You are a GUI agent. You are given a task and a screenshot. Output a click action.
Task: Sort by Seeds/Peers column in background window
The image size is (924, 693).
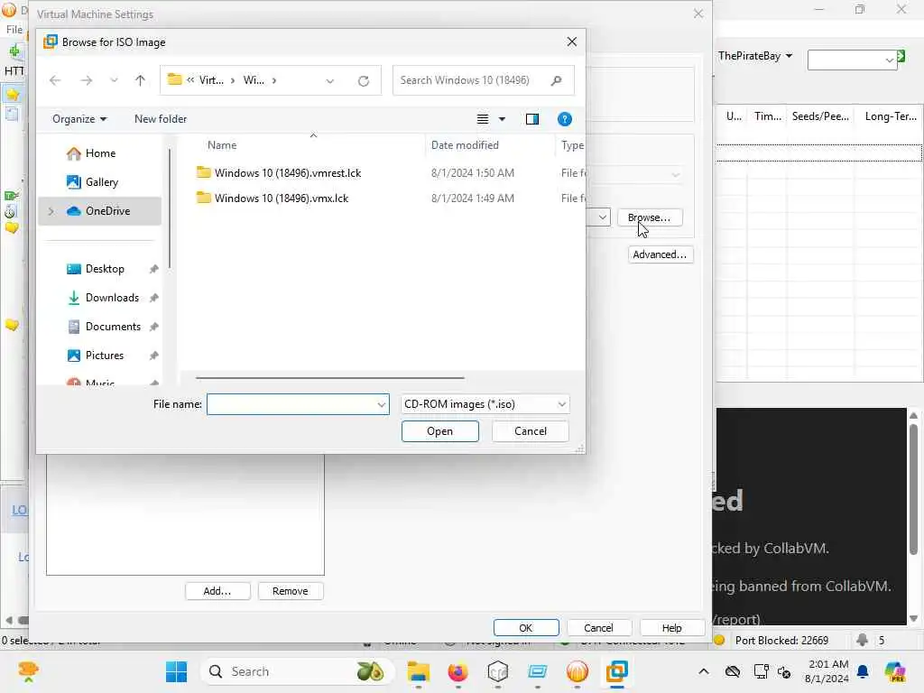pyautogui.click(x=820, y=116)
